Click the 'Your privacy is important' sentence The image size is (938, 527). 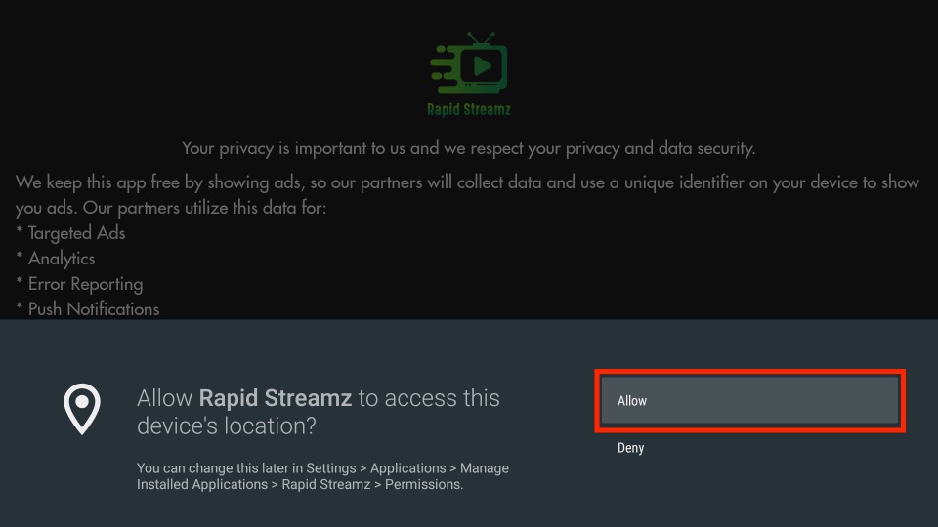tap(468, 148)
